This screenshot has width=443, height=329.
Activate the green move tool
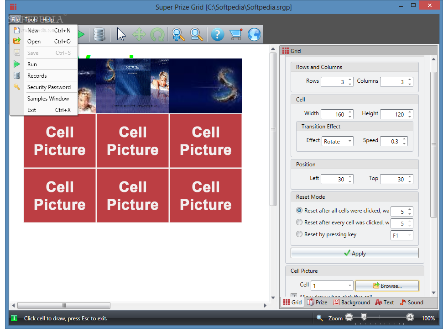(x=139, y=35)
